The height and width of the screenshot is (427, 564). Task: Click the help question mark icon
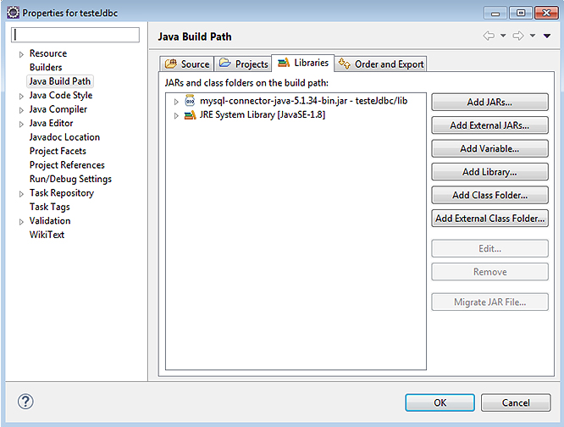tap(25, 402)
